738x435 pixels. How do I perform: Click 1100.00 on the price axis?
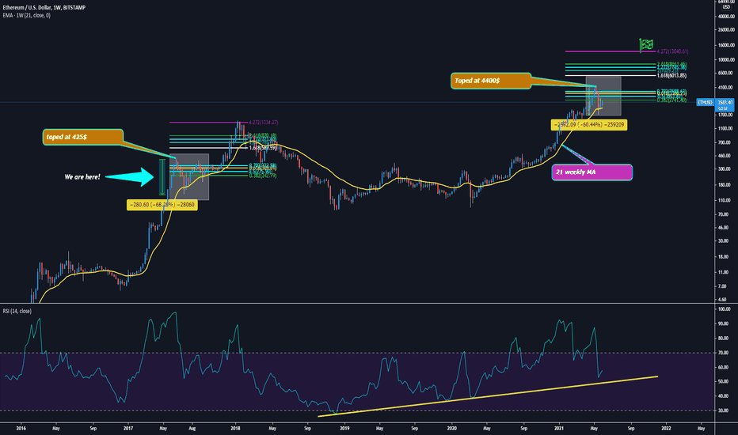[726, 128]
